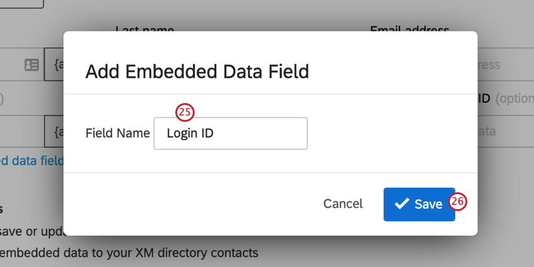534x267 pixels.
Task: Save the embedded data field
Action: coord(419,204)
